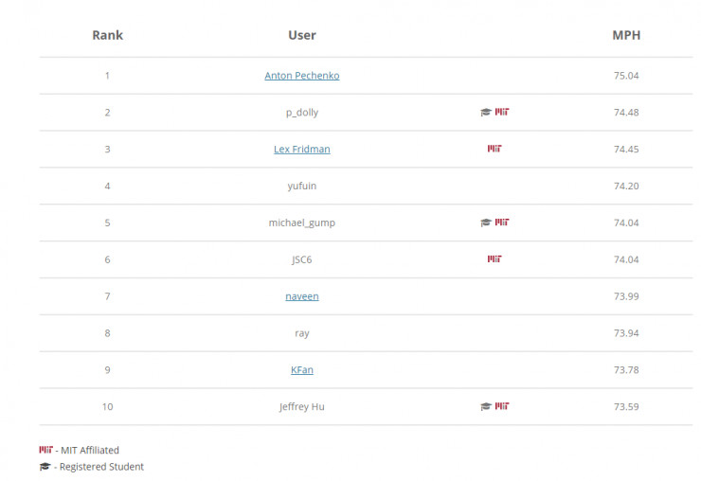Select the yufuin username in rank 4
Image resolution: width=701 pixels, height=481 pixels.
tap(302, 186)
